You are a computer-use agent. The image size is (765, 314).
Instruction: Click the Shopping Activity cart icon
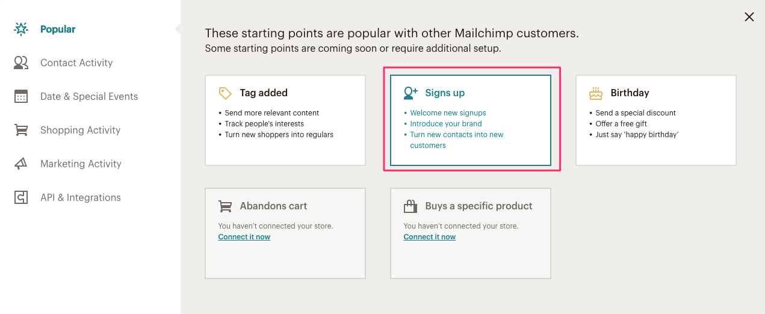[21, 130]
